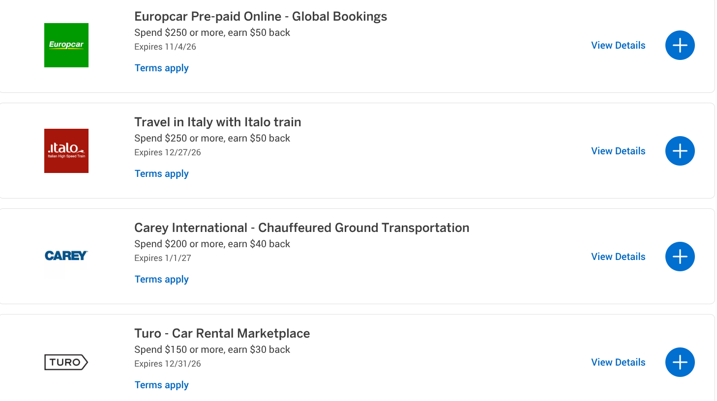
Task: Click Europcar's 'Spend $250 or more' line
Action: [212, 33]
